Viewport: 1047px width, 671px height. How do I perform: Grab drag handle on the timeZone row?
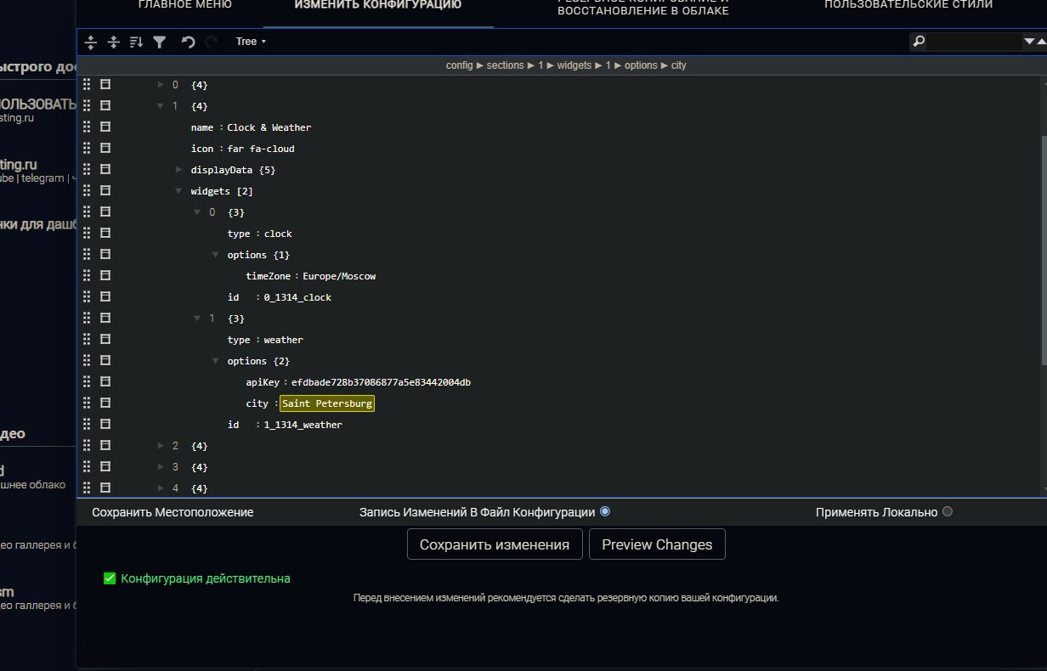tap(88, 275)
